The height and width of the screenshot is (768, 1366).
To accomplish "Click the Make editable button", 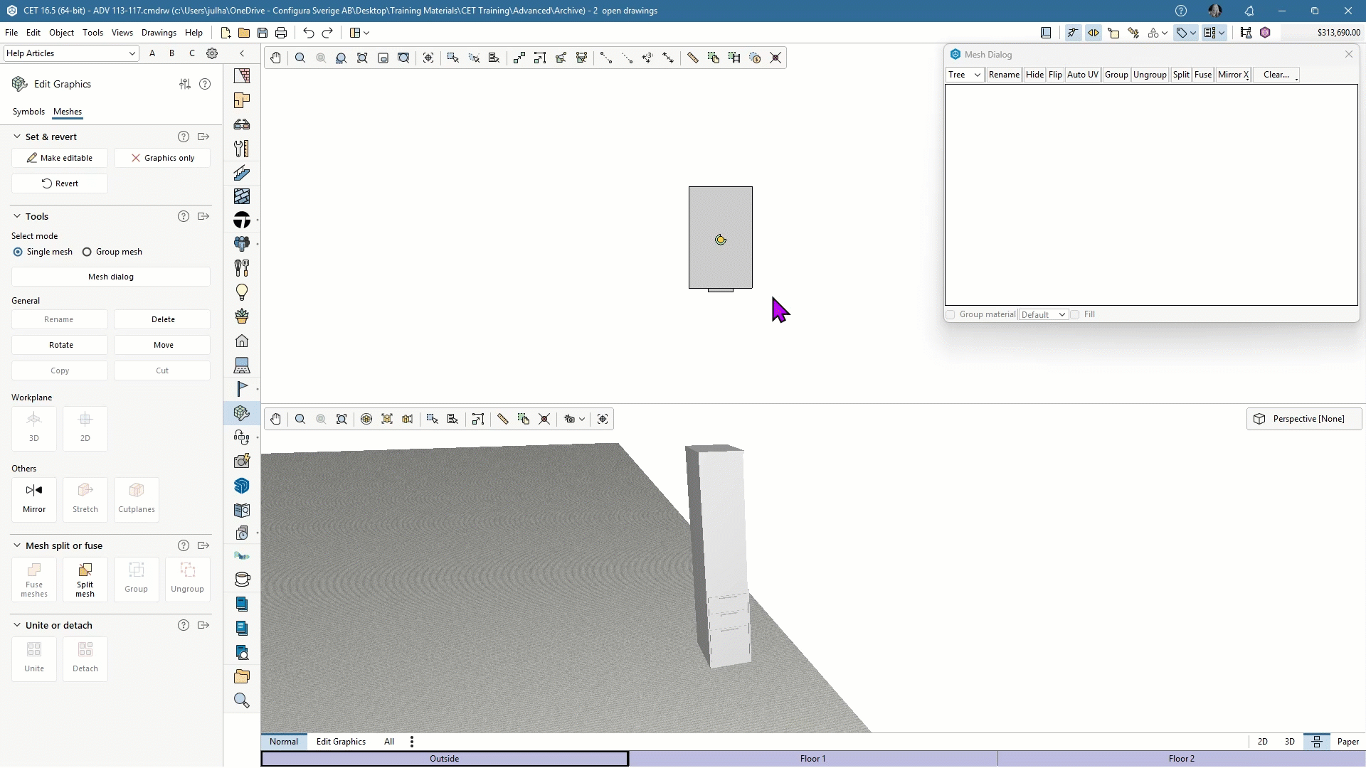I will pos(60,158).
